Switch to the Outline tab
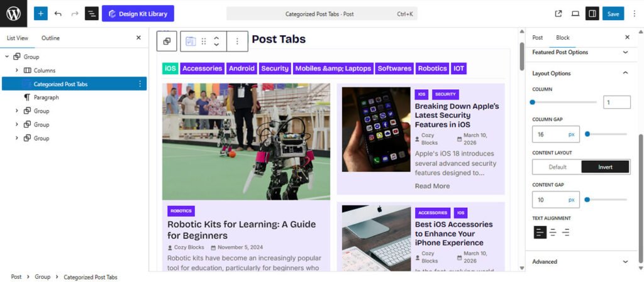The height and width of the screenshot is (282, 644). point(50,38)
